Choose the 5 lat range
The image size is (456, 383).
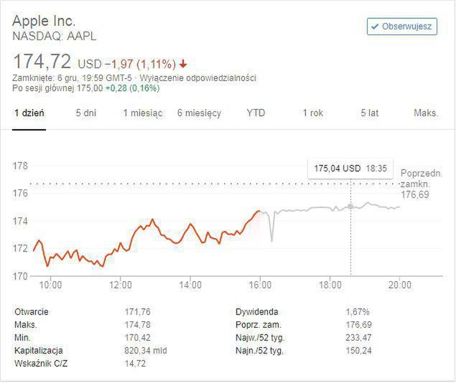369,113
